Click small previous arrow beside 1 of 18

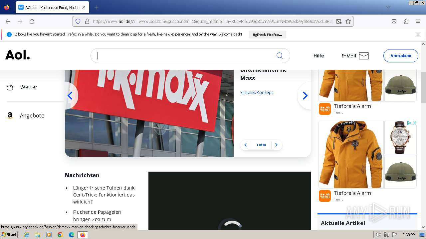click(x=246, y=145)
